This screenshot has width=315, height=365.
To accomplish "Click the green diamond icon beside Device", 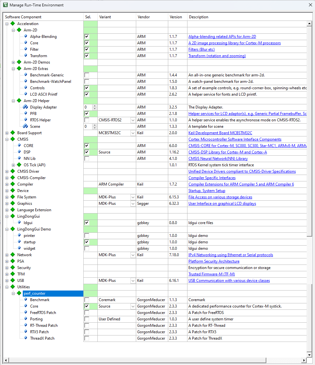I will (x=13, y=190).
